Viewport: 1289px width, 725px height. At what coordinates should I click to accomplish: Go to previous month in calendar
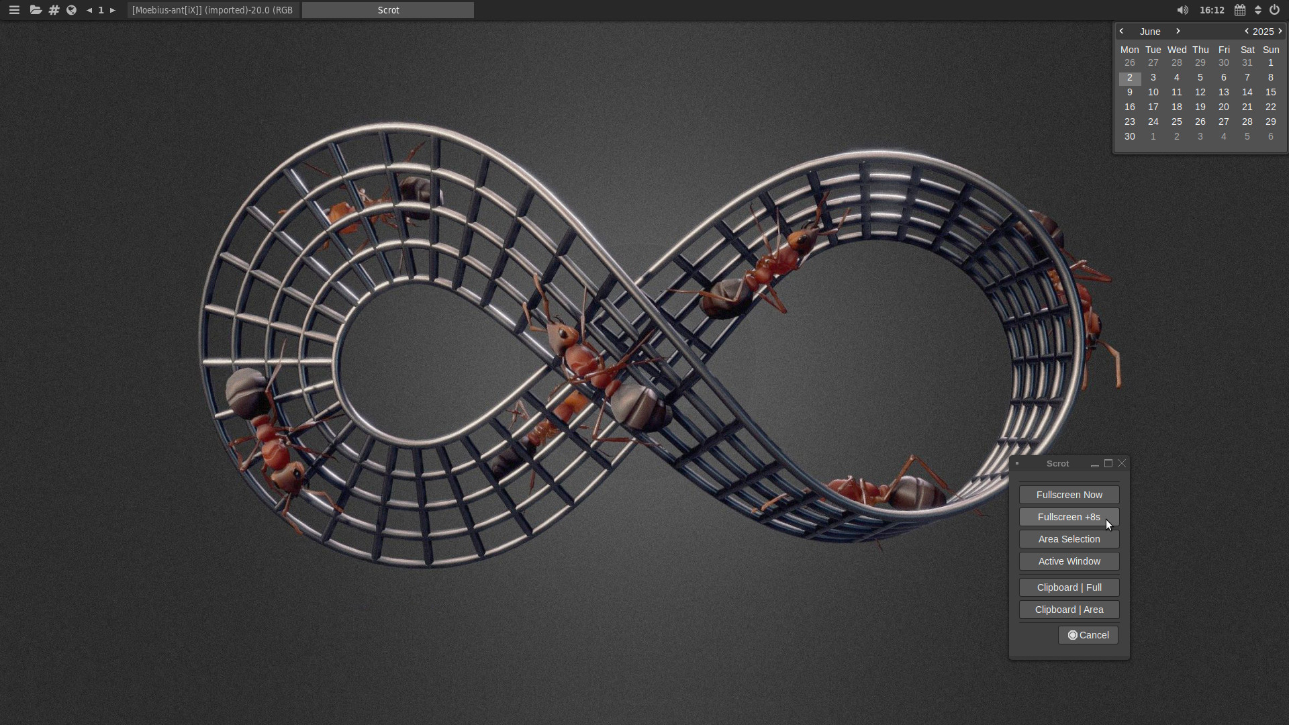point(1121,31)
